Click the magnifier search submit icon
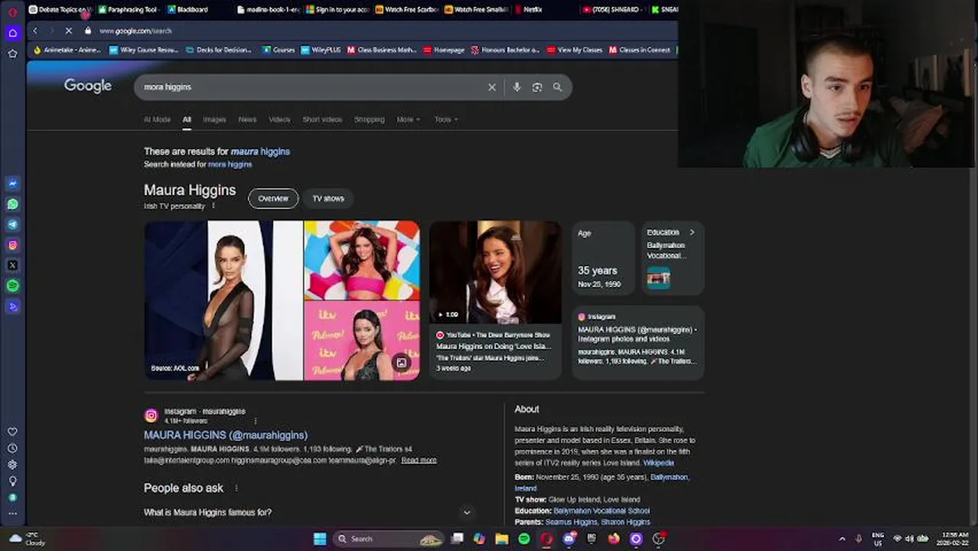 (557, 87)
